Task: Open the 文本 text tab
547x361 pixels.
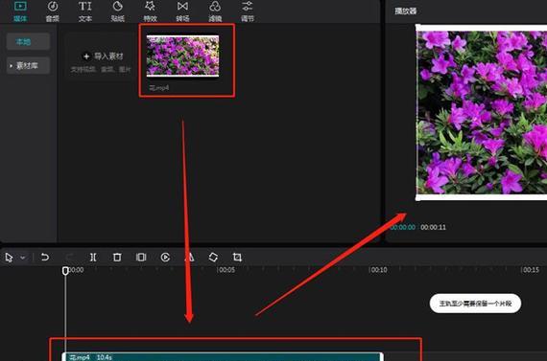Action: pos(85,11)
